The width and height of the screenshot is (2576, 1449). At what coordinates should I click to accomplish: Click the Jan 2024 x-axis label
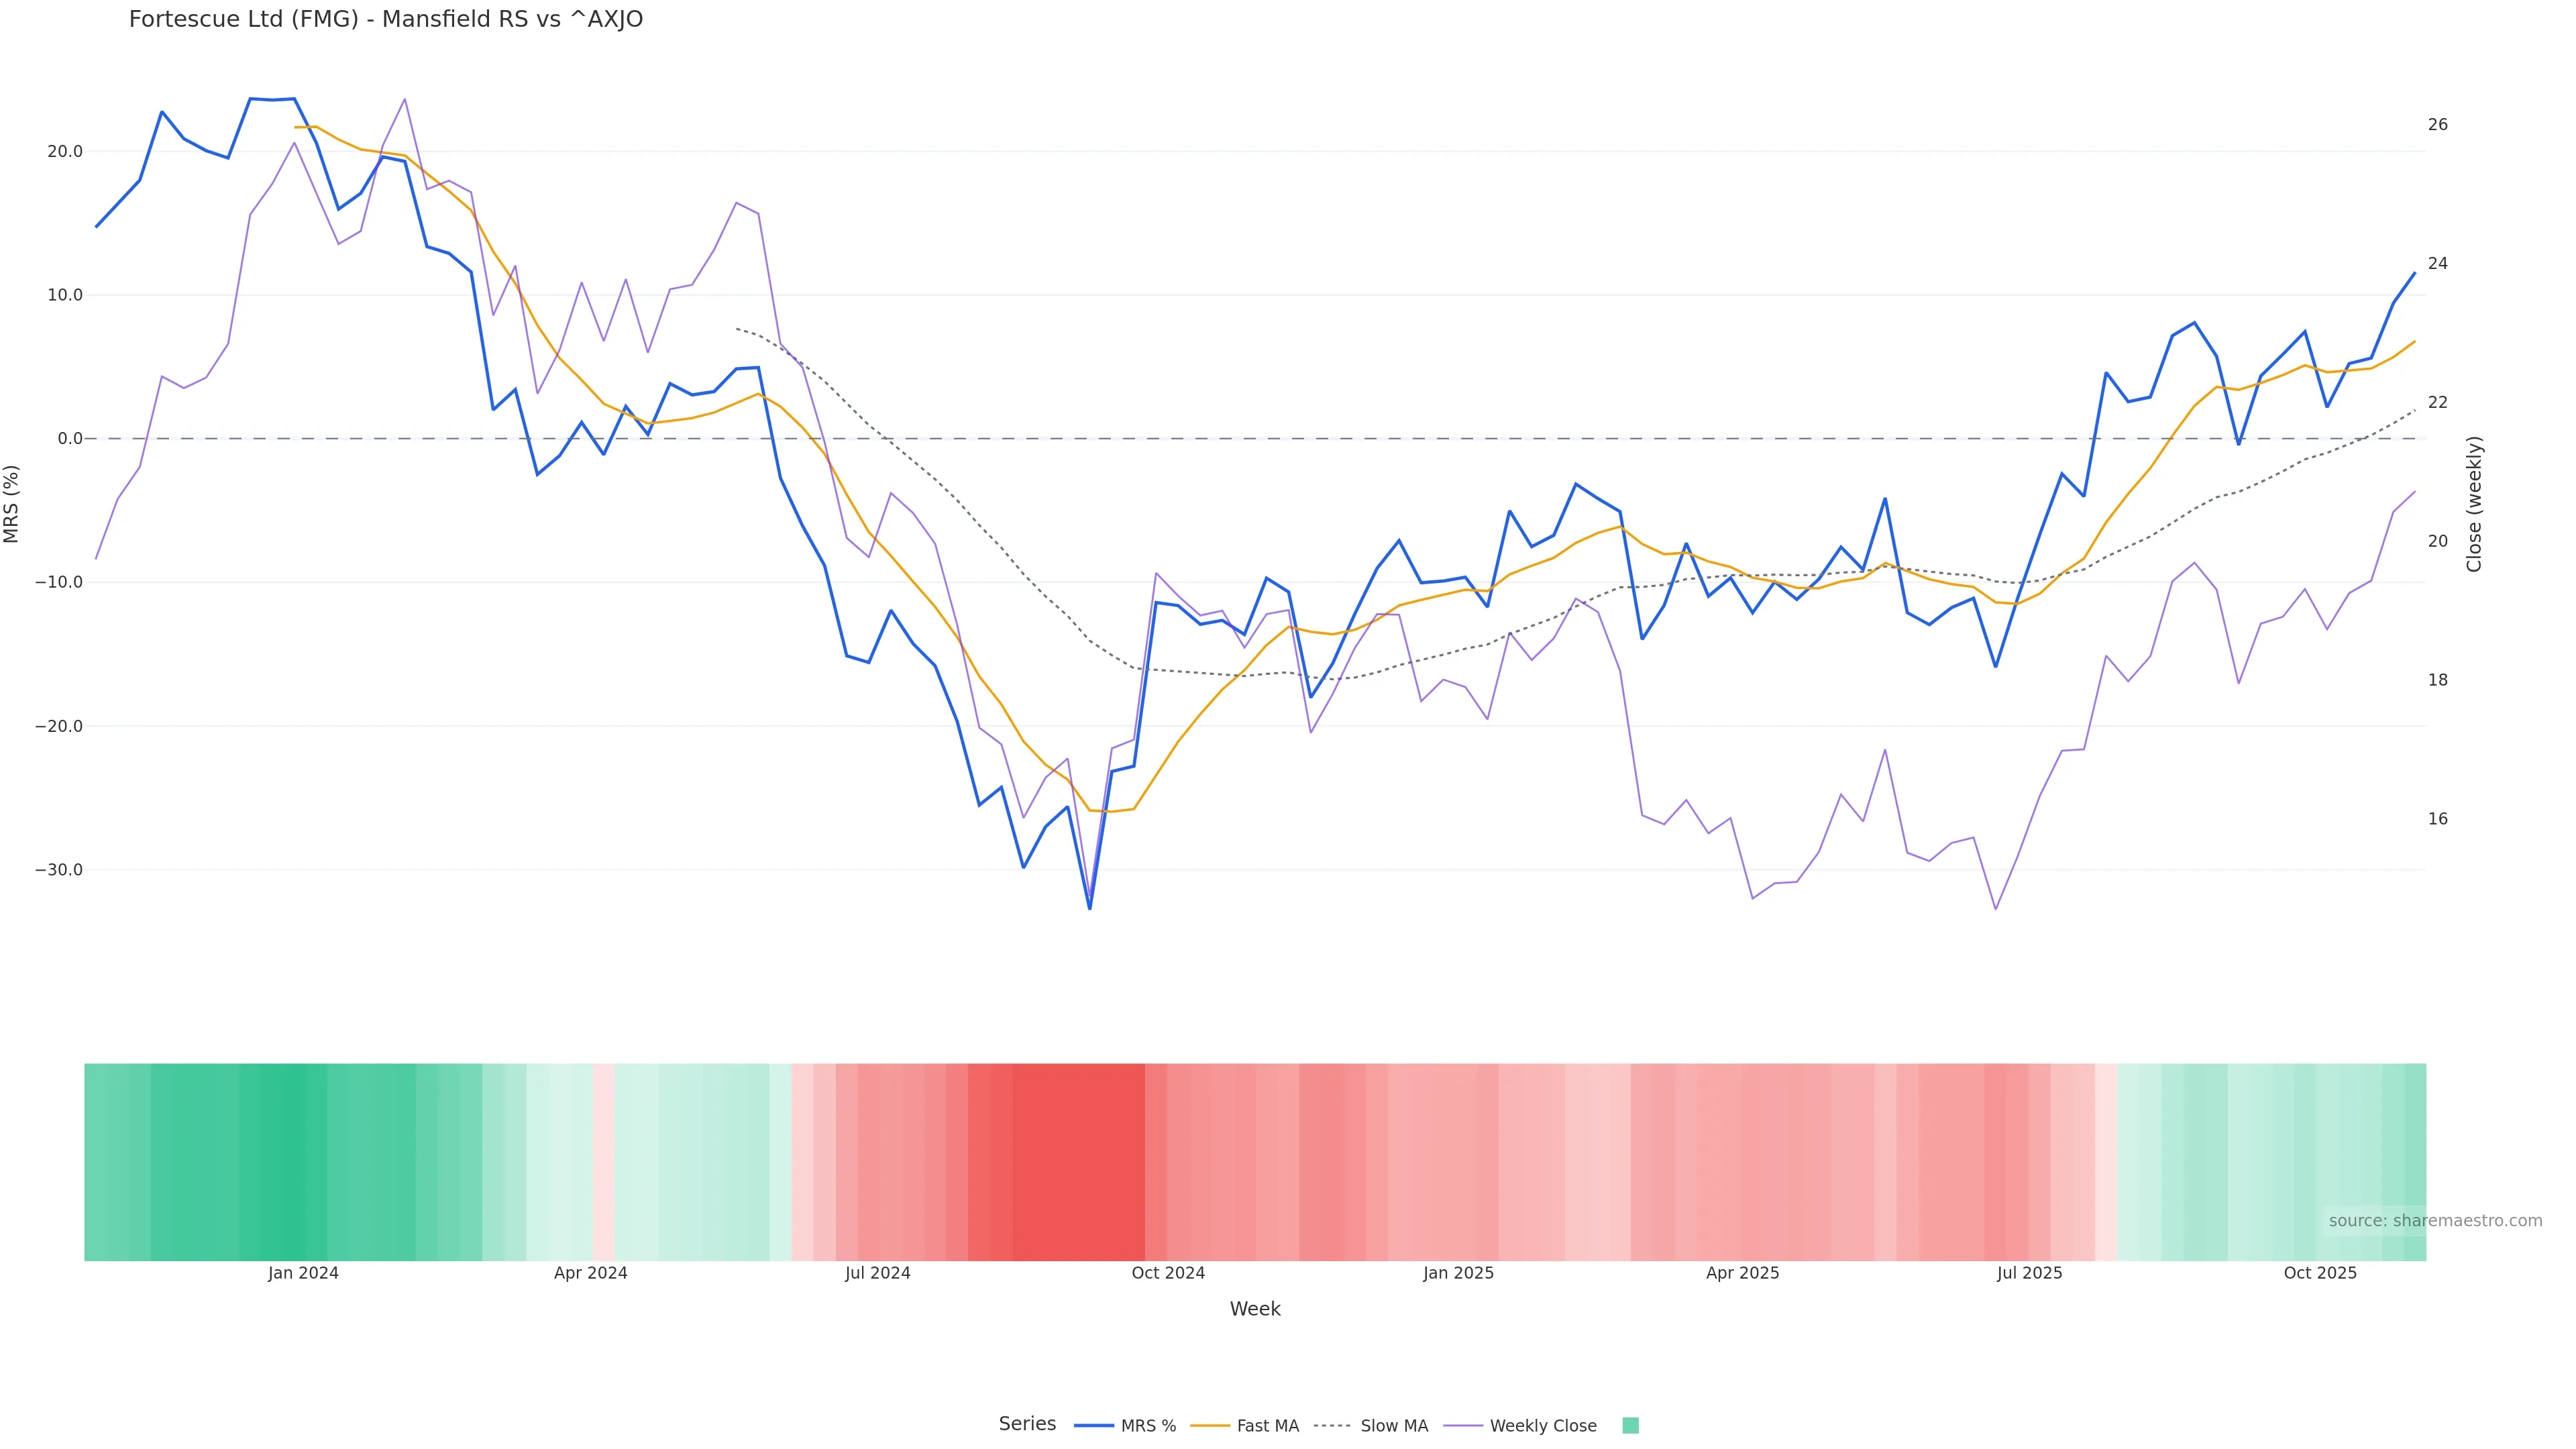tap(303, 1273)
